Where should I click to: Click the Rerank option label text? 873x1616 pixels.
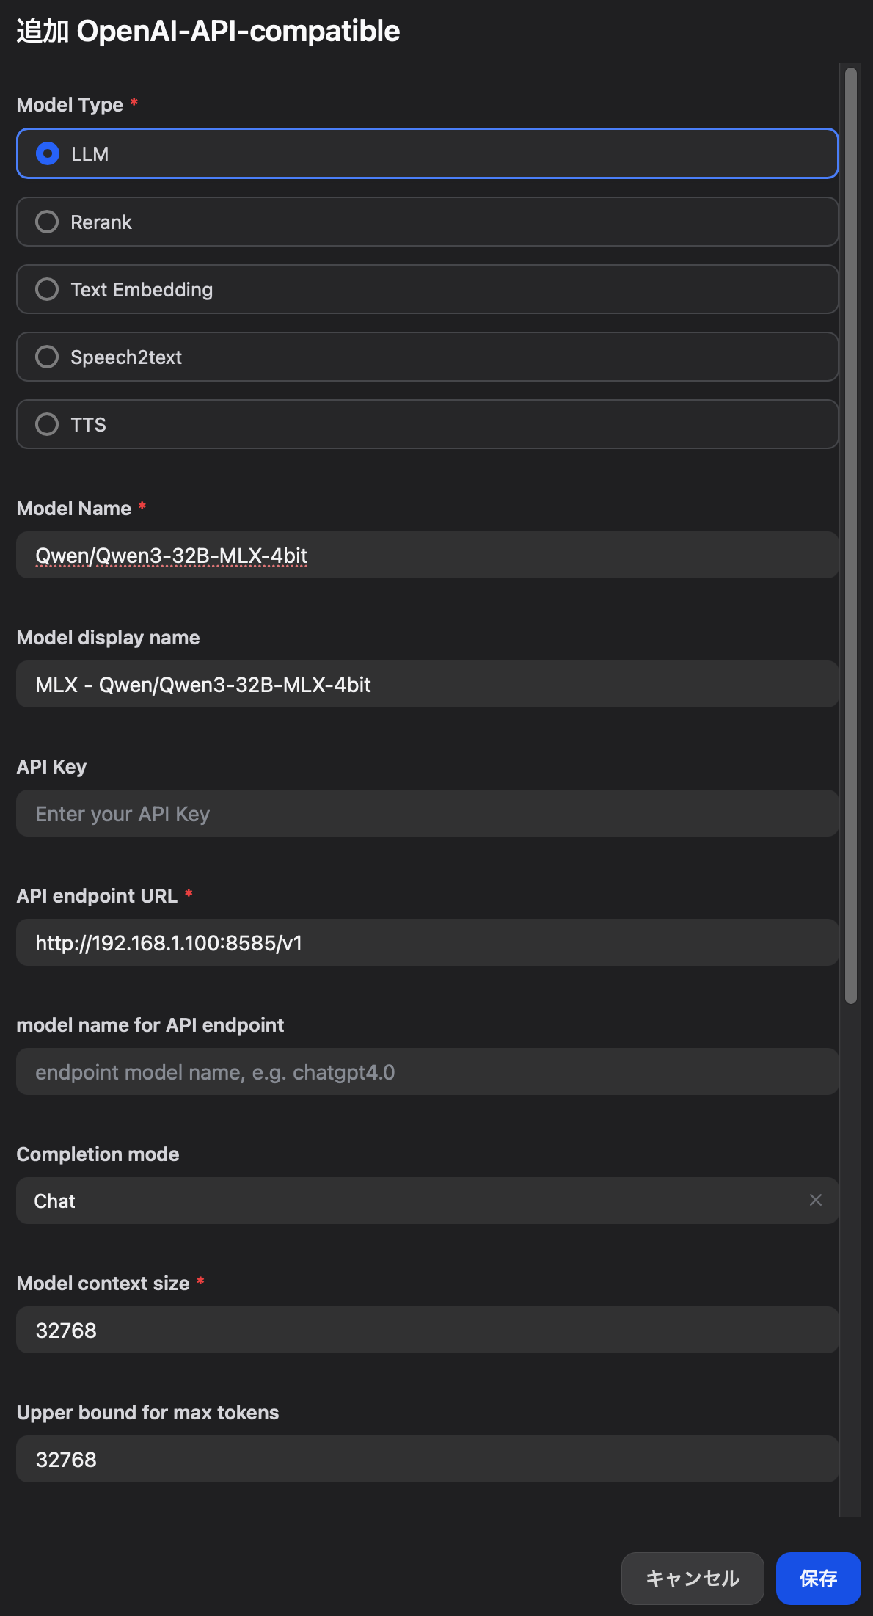[x=101, y=222]
